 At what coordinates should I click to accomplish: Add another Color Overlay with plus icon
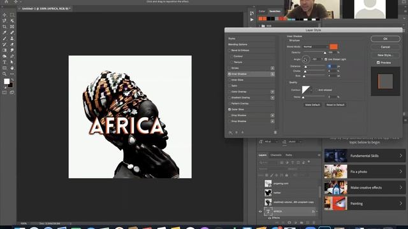coord(272,92)
